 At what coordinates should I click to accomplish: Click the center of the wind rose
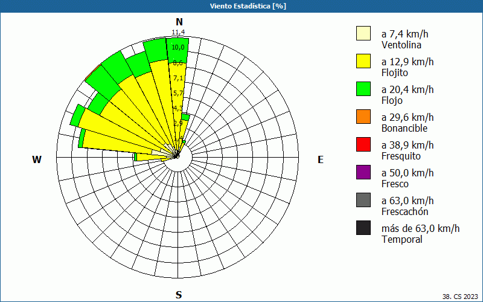pos(178,156)
